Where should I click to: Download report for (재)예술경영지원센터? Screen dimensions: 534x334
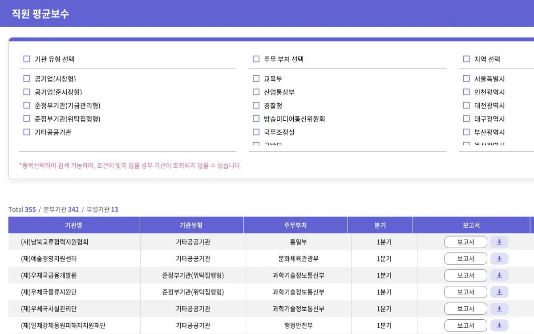point(499,259)
